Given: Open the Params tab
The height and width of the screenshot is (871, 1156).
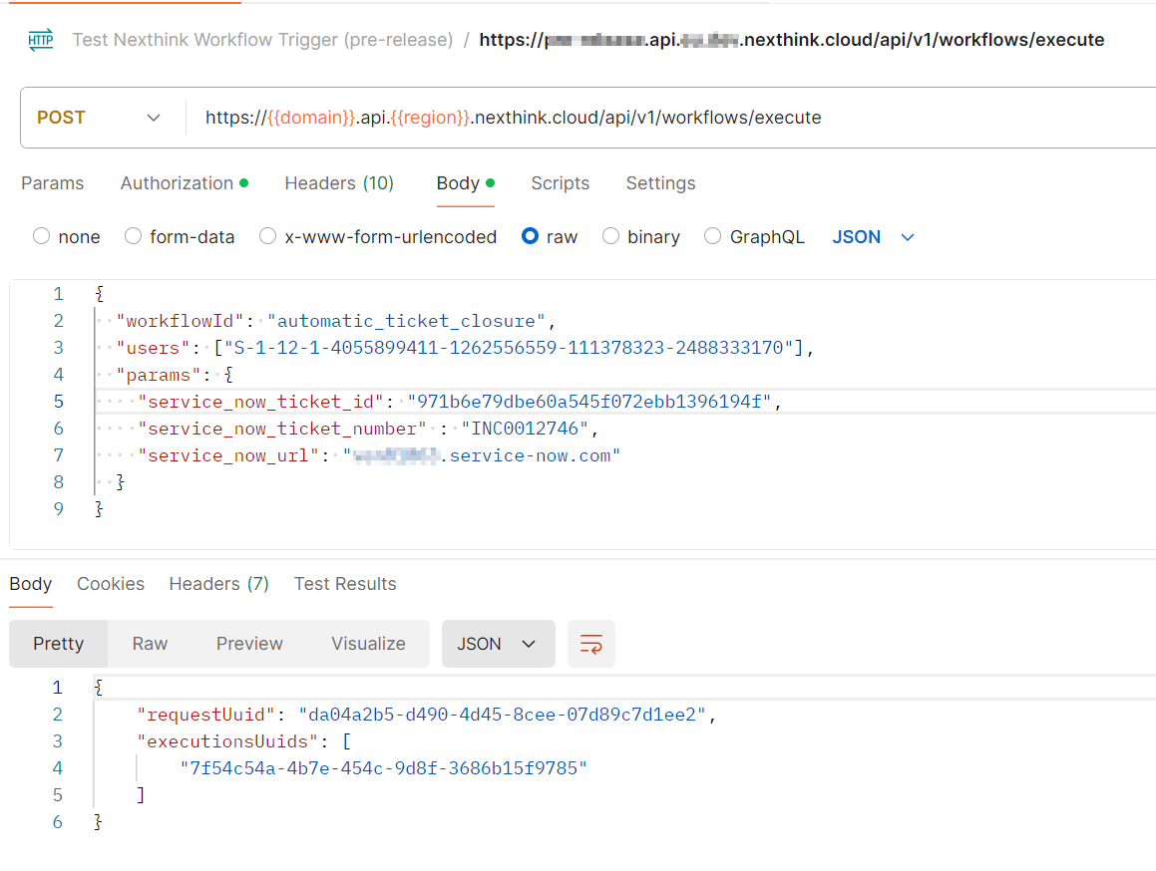Looking at the screenshot, I should pyautogui.click(x=52, y=183).
